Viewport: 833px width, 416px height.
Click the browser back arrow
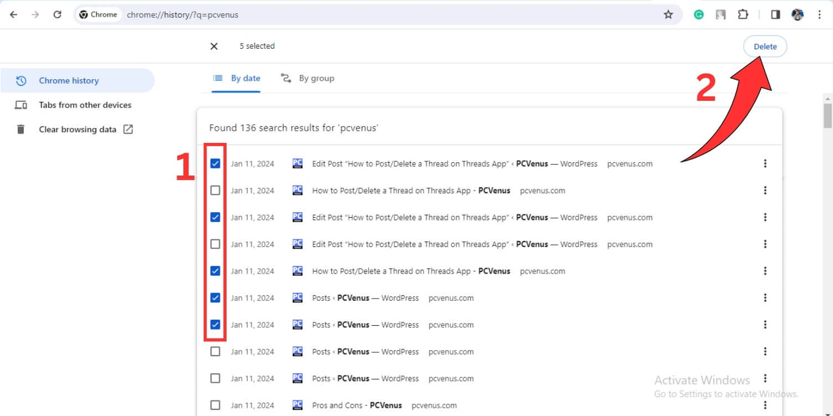point(13,15)
